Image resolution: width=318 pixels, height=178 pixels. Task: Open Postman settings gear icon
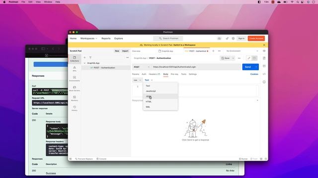click(x=233, y=39)
